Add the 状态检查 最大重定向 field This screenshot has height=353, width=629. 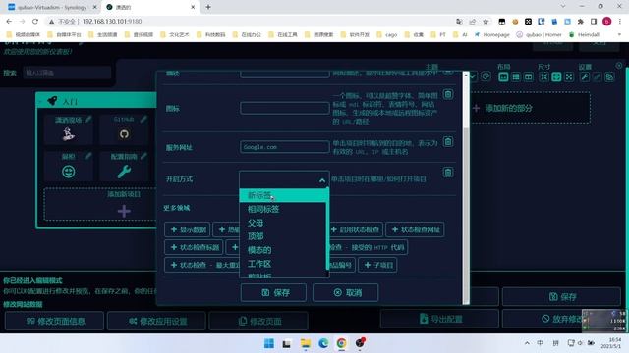(x=202, y=265)
